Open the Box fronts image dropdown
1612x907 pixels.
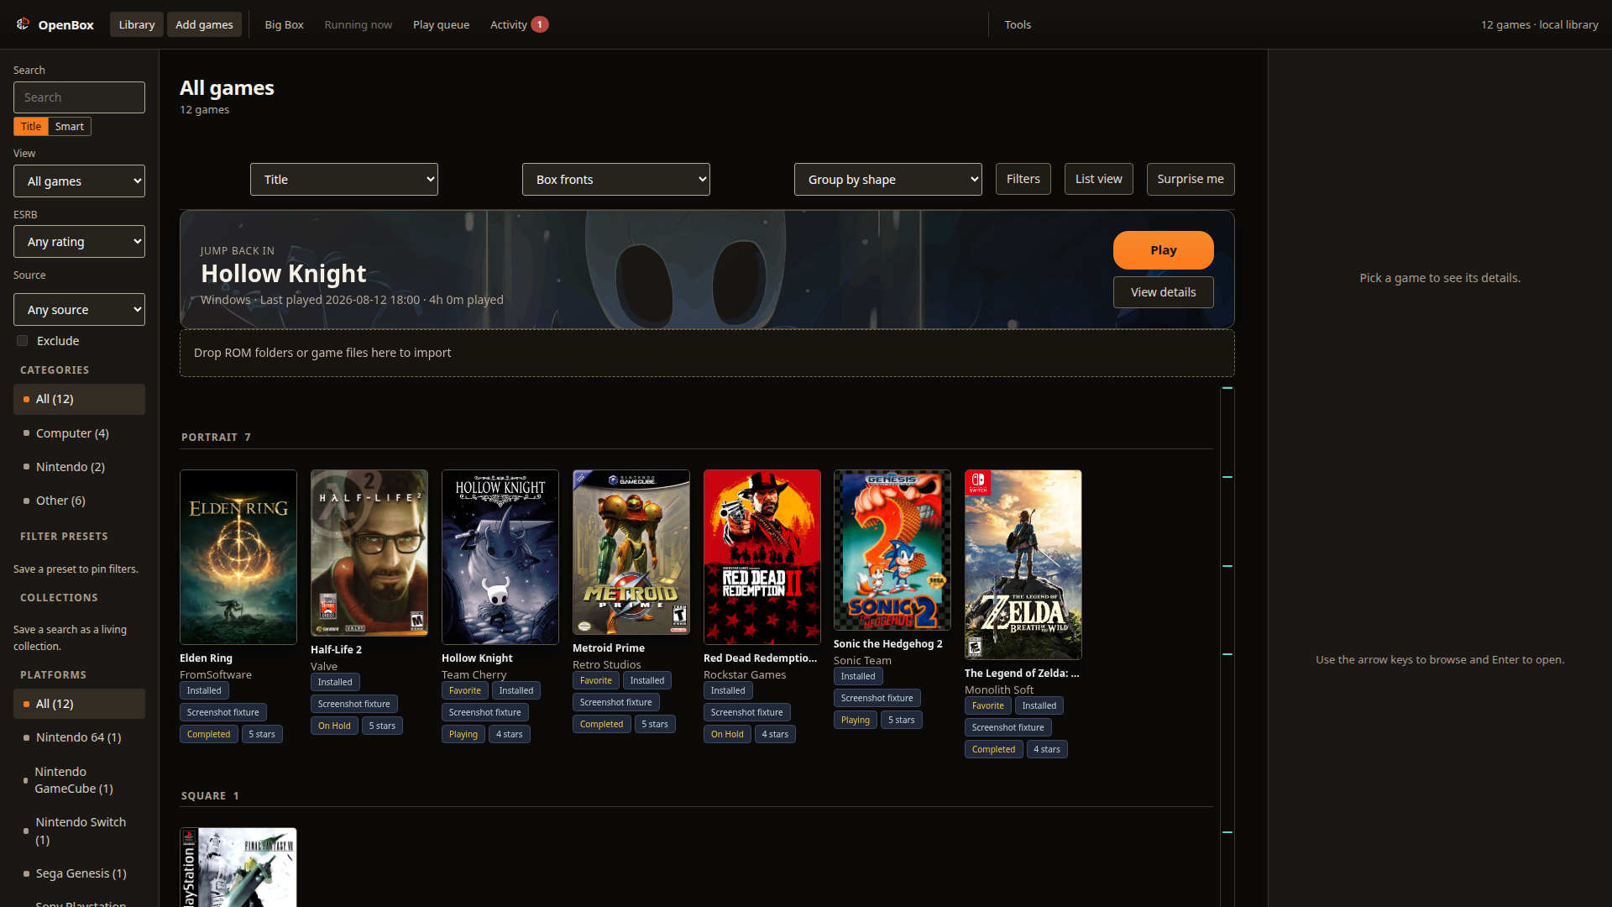pyautogui.click(x=616, y=180)
